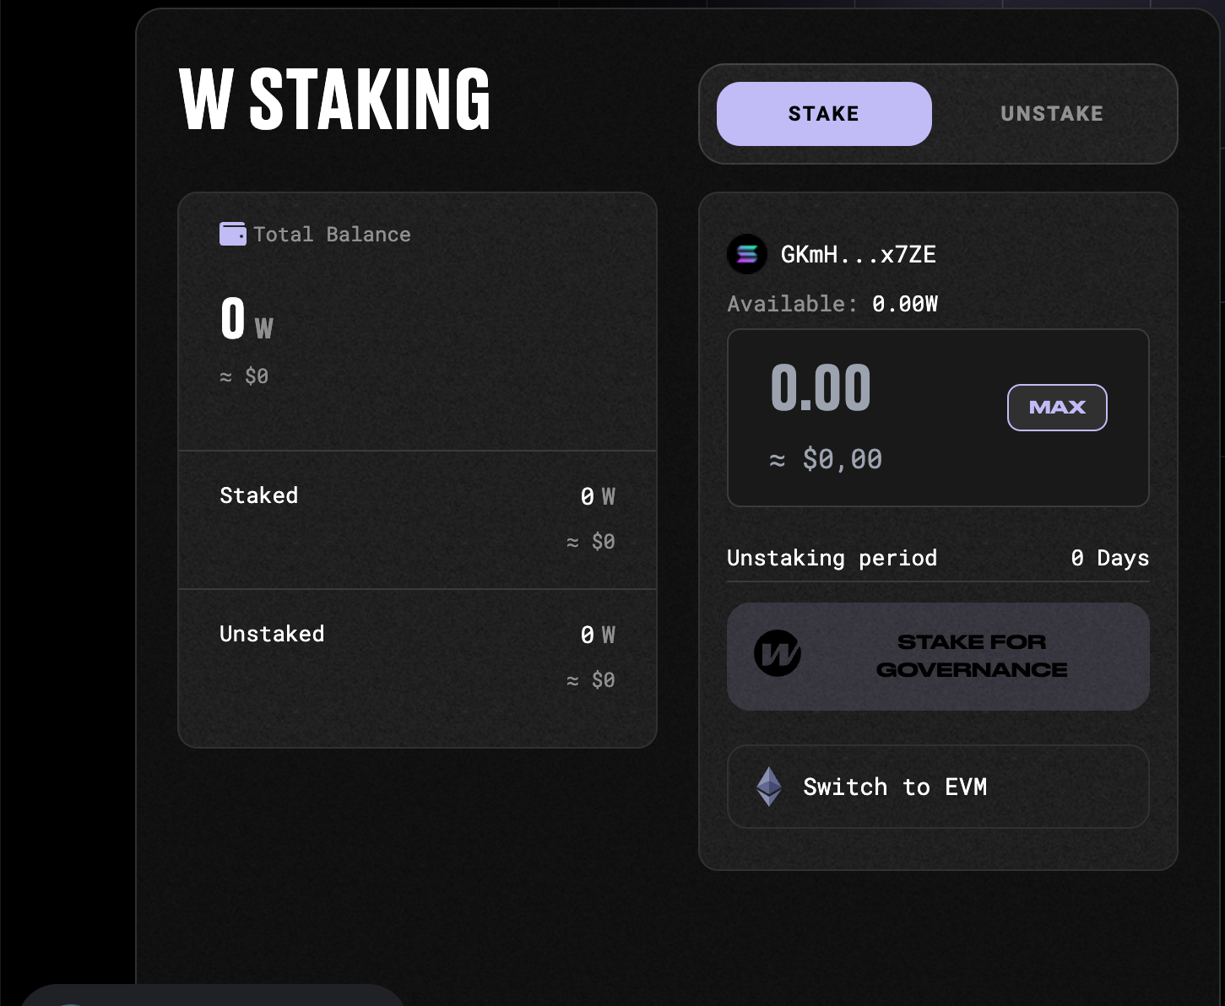Click the Stake for Governance button
The height and width of the screenshot is (1006, 1225).
938,657
